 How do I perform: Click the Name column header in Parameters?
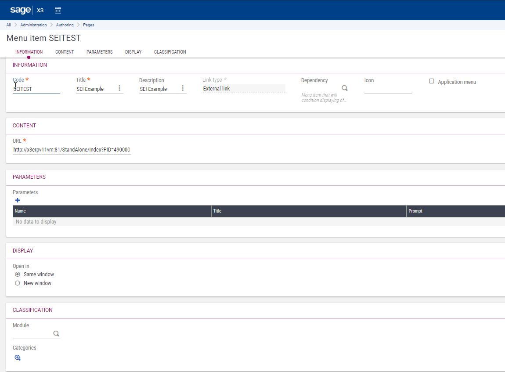(x=112, y=211)
